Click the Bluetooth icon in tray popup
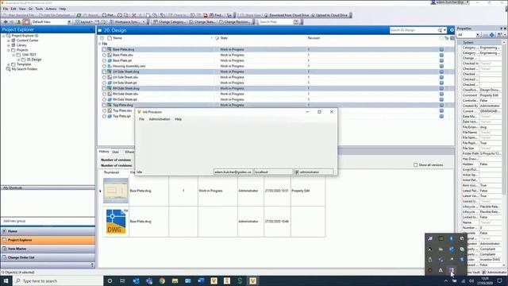The height and width of the screenshot is (286, 508). tap(452, 238)
